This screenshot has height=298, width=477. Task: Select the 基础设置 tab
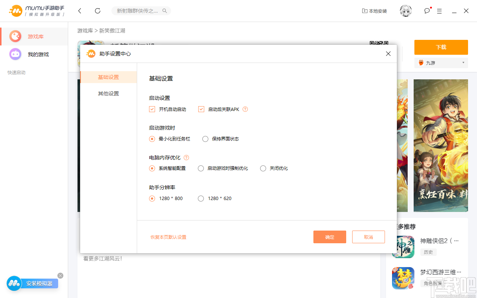pyautogui.click(x=108, y=77)
